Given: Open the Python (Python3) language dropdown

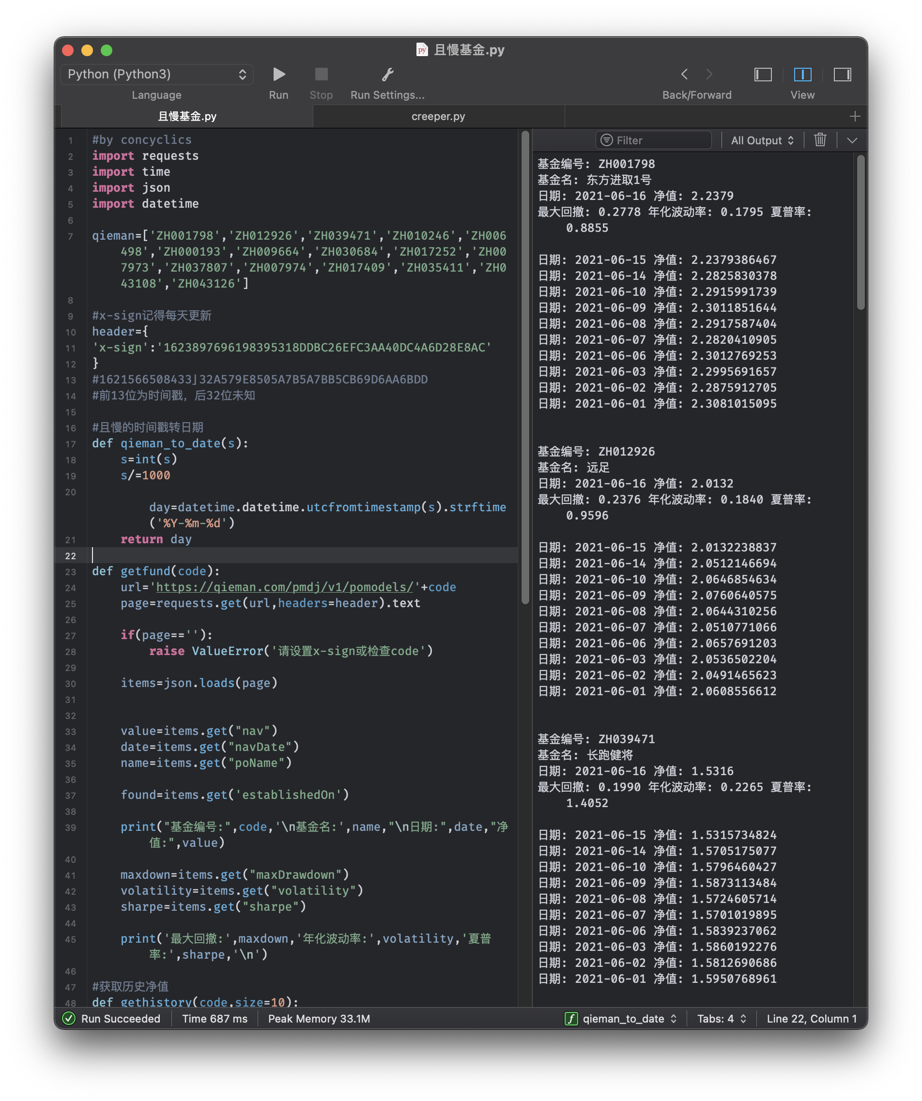Looking at the screenshot, I should pyautogui.click(x=157, y=75).
